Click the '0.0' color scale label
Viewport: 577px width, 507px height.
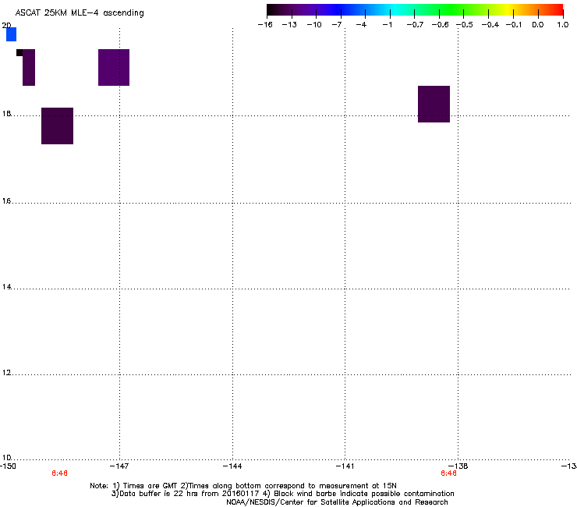click(538, 25)
